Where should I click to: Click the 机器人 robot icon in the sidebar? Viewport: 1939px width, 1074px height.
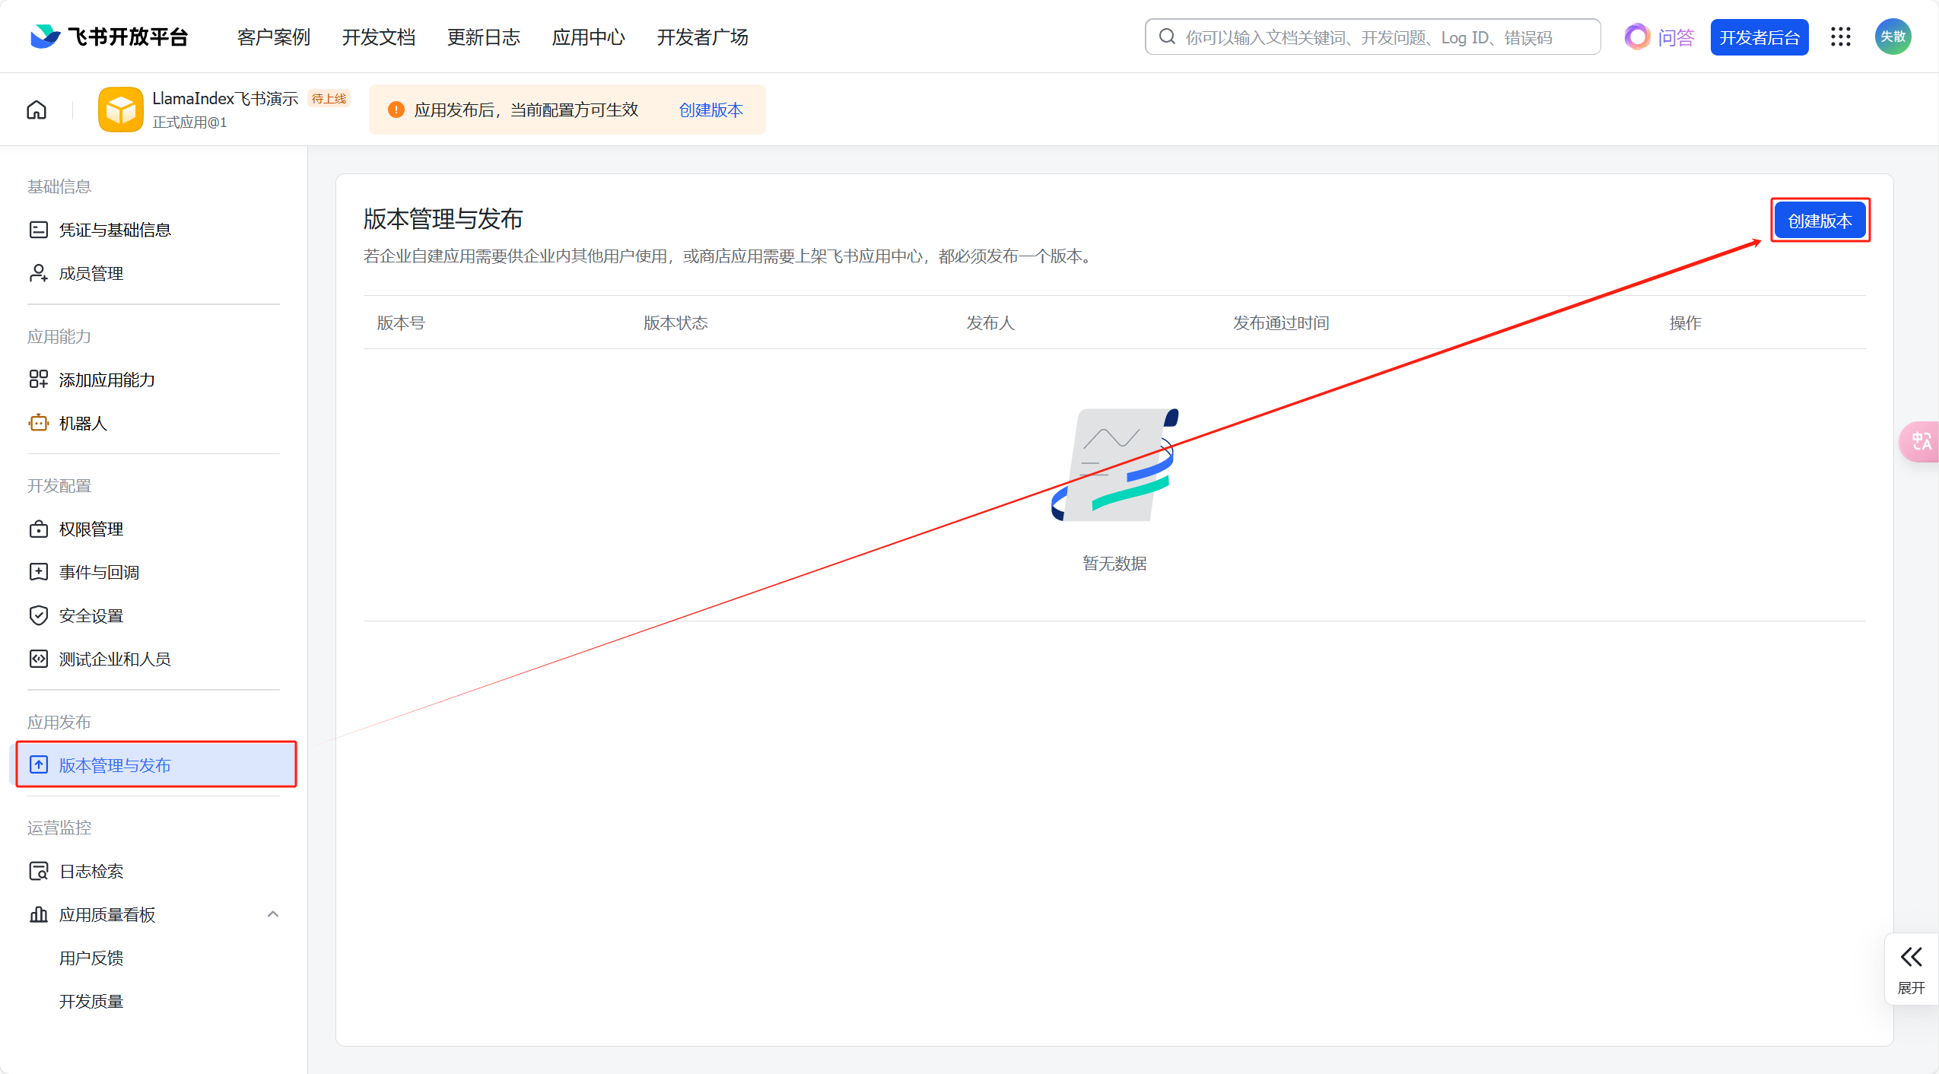[x=38, y=423]
